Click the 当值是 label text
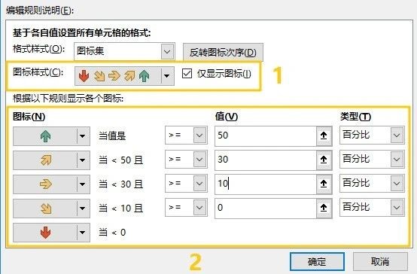Viewport: 417px width, 274px height. click(x=112, y=136)
